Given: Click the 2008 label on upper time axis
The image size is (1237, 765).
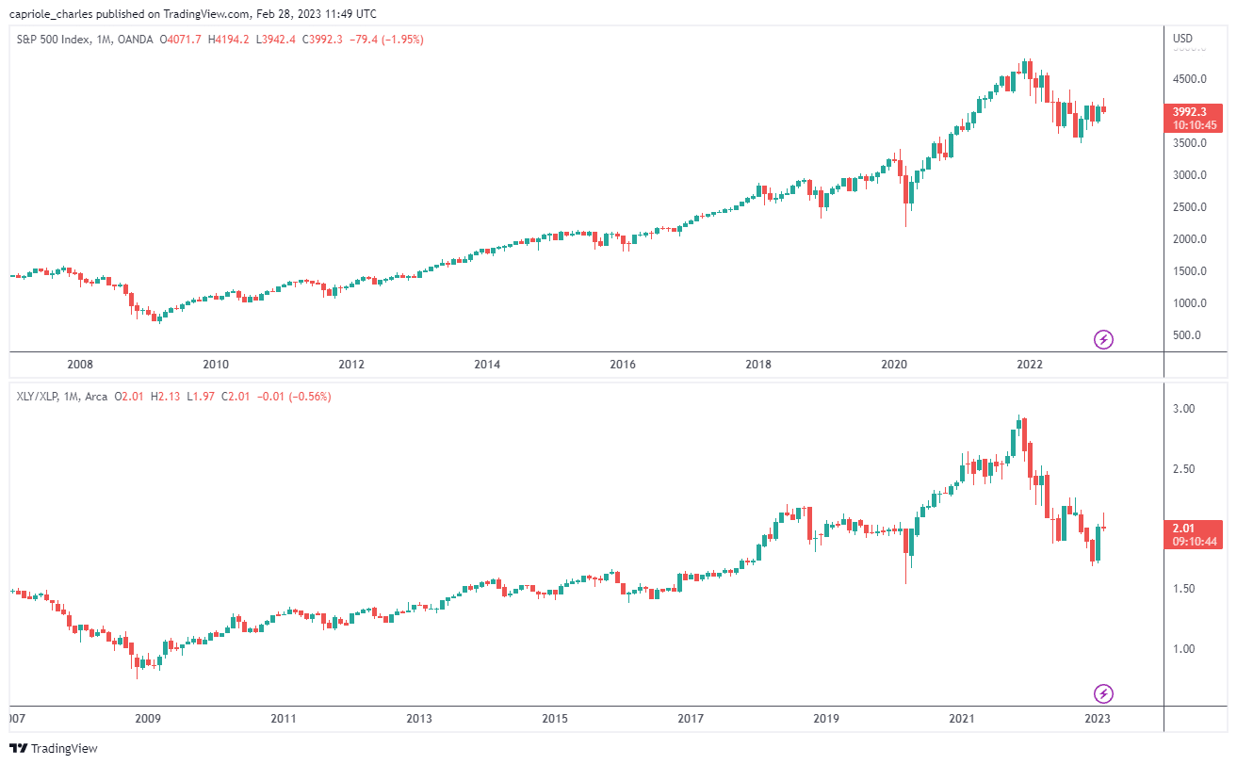Looking at the screenshot, I should click(x=80, y=365).
